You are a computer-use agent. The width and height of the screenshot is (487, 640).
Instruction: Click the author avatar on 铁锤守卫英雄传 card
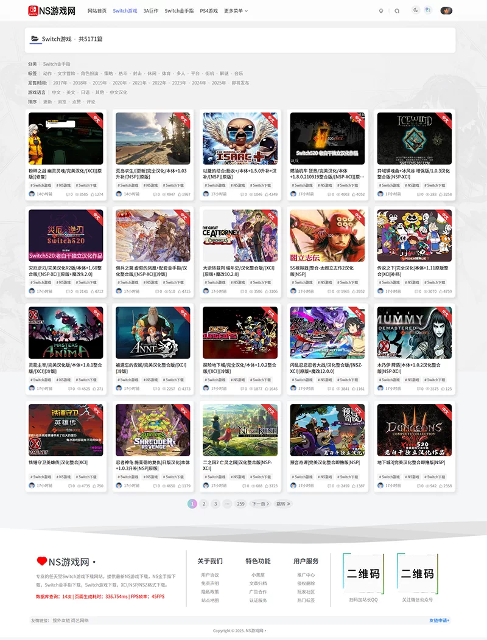[x=32, y=485]
